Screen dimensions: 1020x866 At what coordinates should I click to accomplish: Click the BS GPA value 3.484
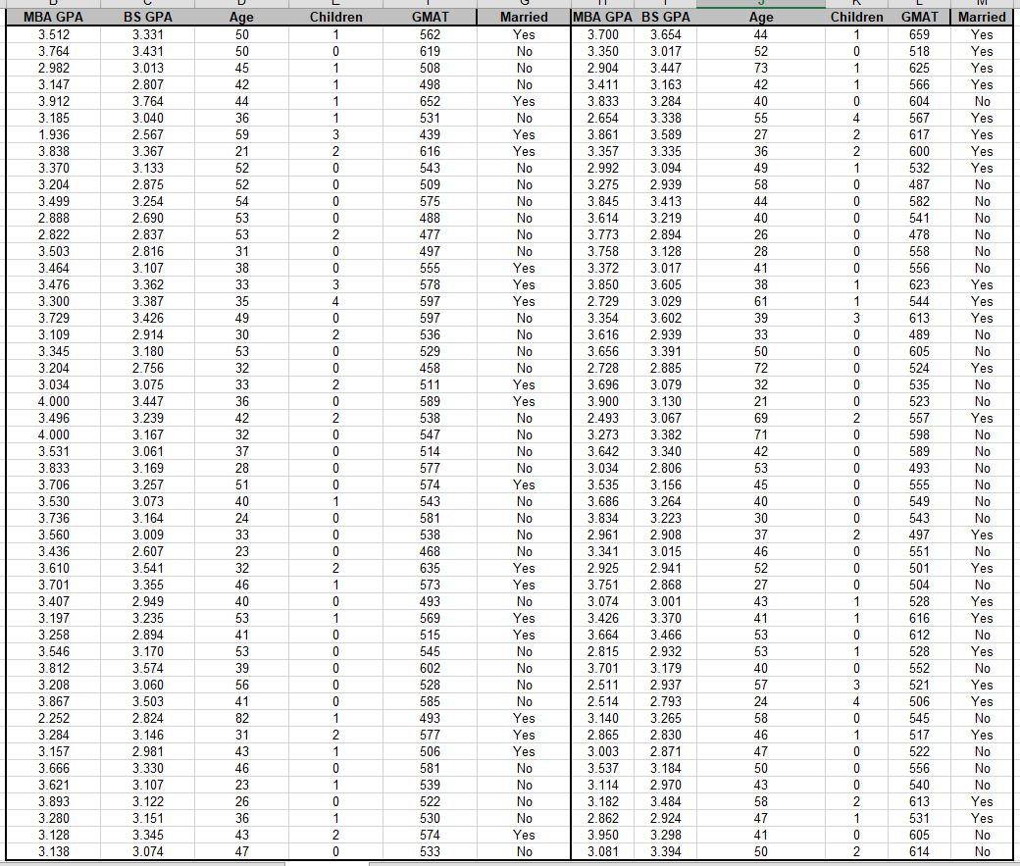tap(666, 801)
